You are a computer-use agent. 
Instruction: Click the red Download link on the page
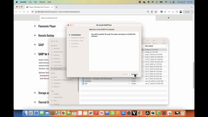tap(44, 76)
